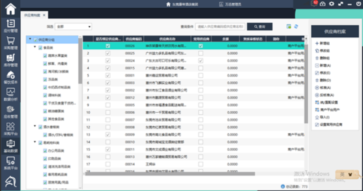
Task: Open 数据分析 sidebar icon
Action: click(x=10, y=94)
